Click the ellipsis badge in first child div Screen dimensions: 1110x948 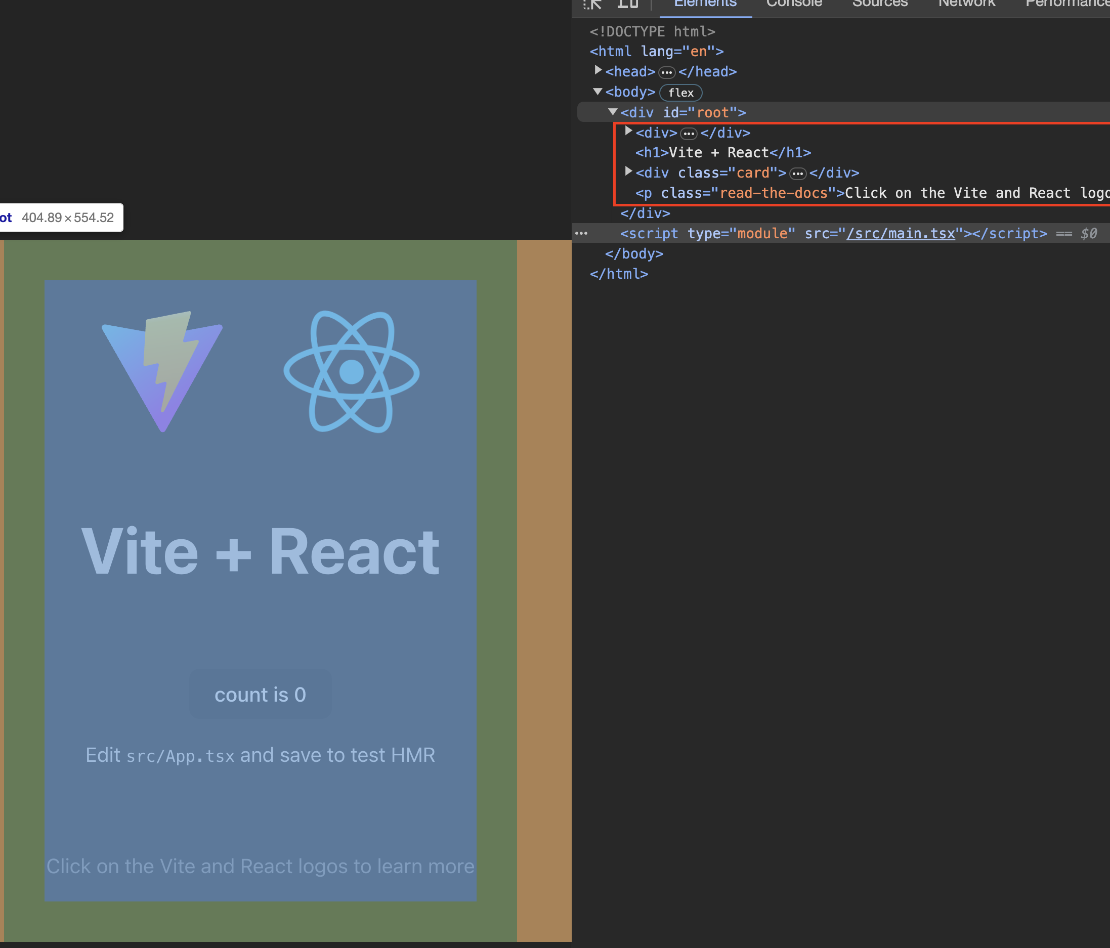pyautogui.click(x=689, y=134)
